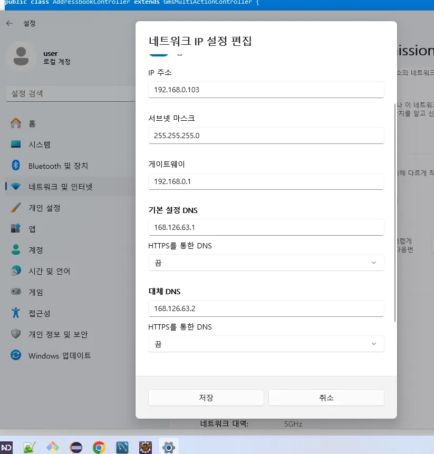Viewport: 434px width, 454px height.
Task: Click the Windows Update refresh icon
Action: coord(16,355)
